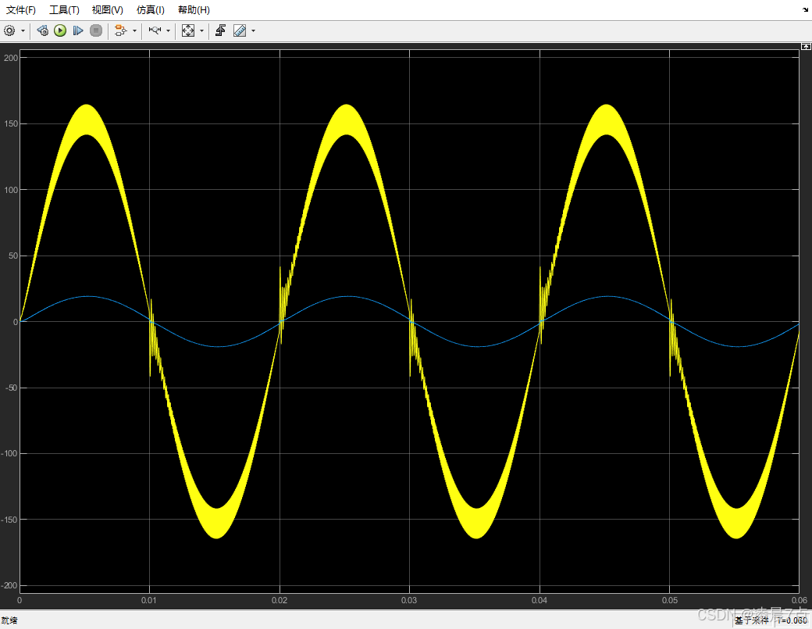Open the 工具(T) menu
Viewport: 812px width, 629px height.
[64, 10]
